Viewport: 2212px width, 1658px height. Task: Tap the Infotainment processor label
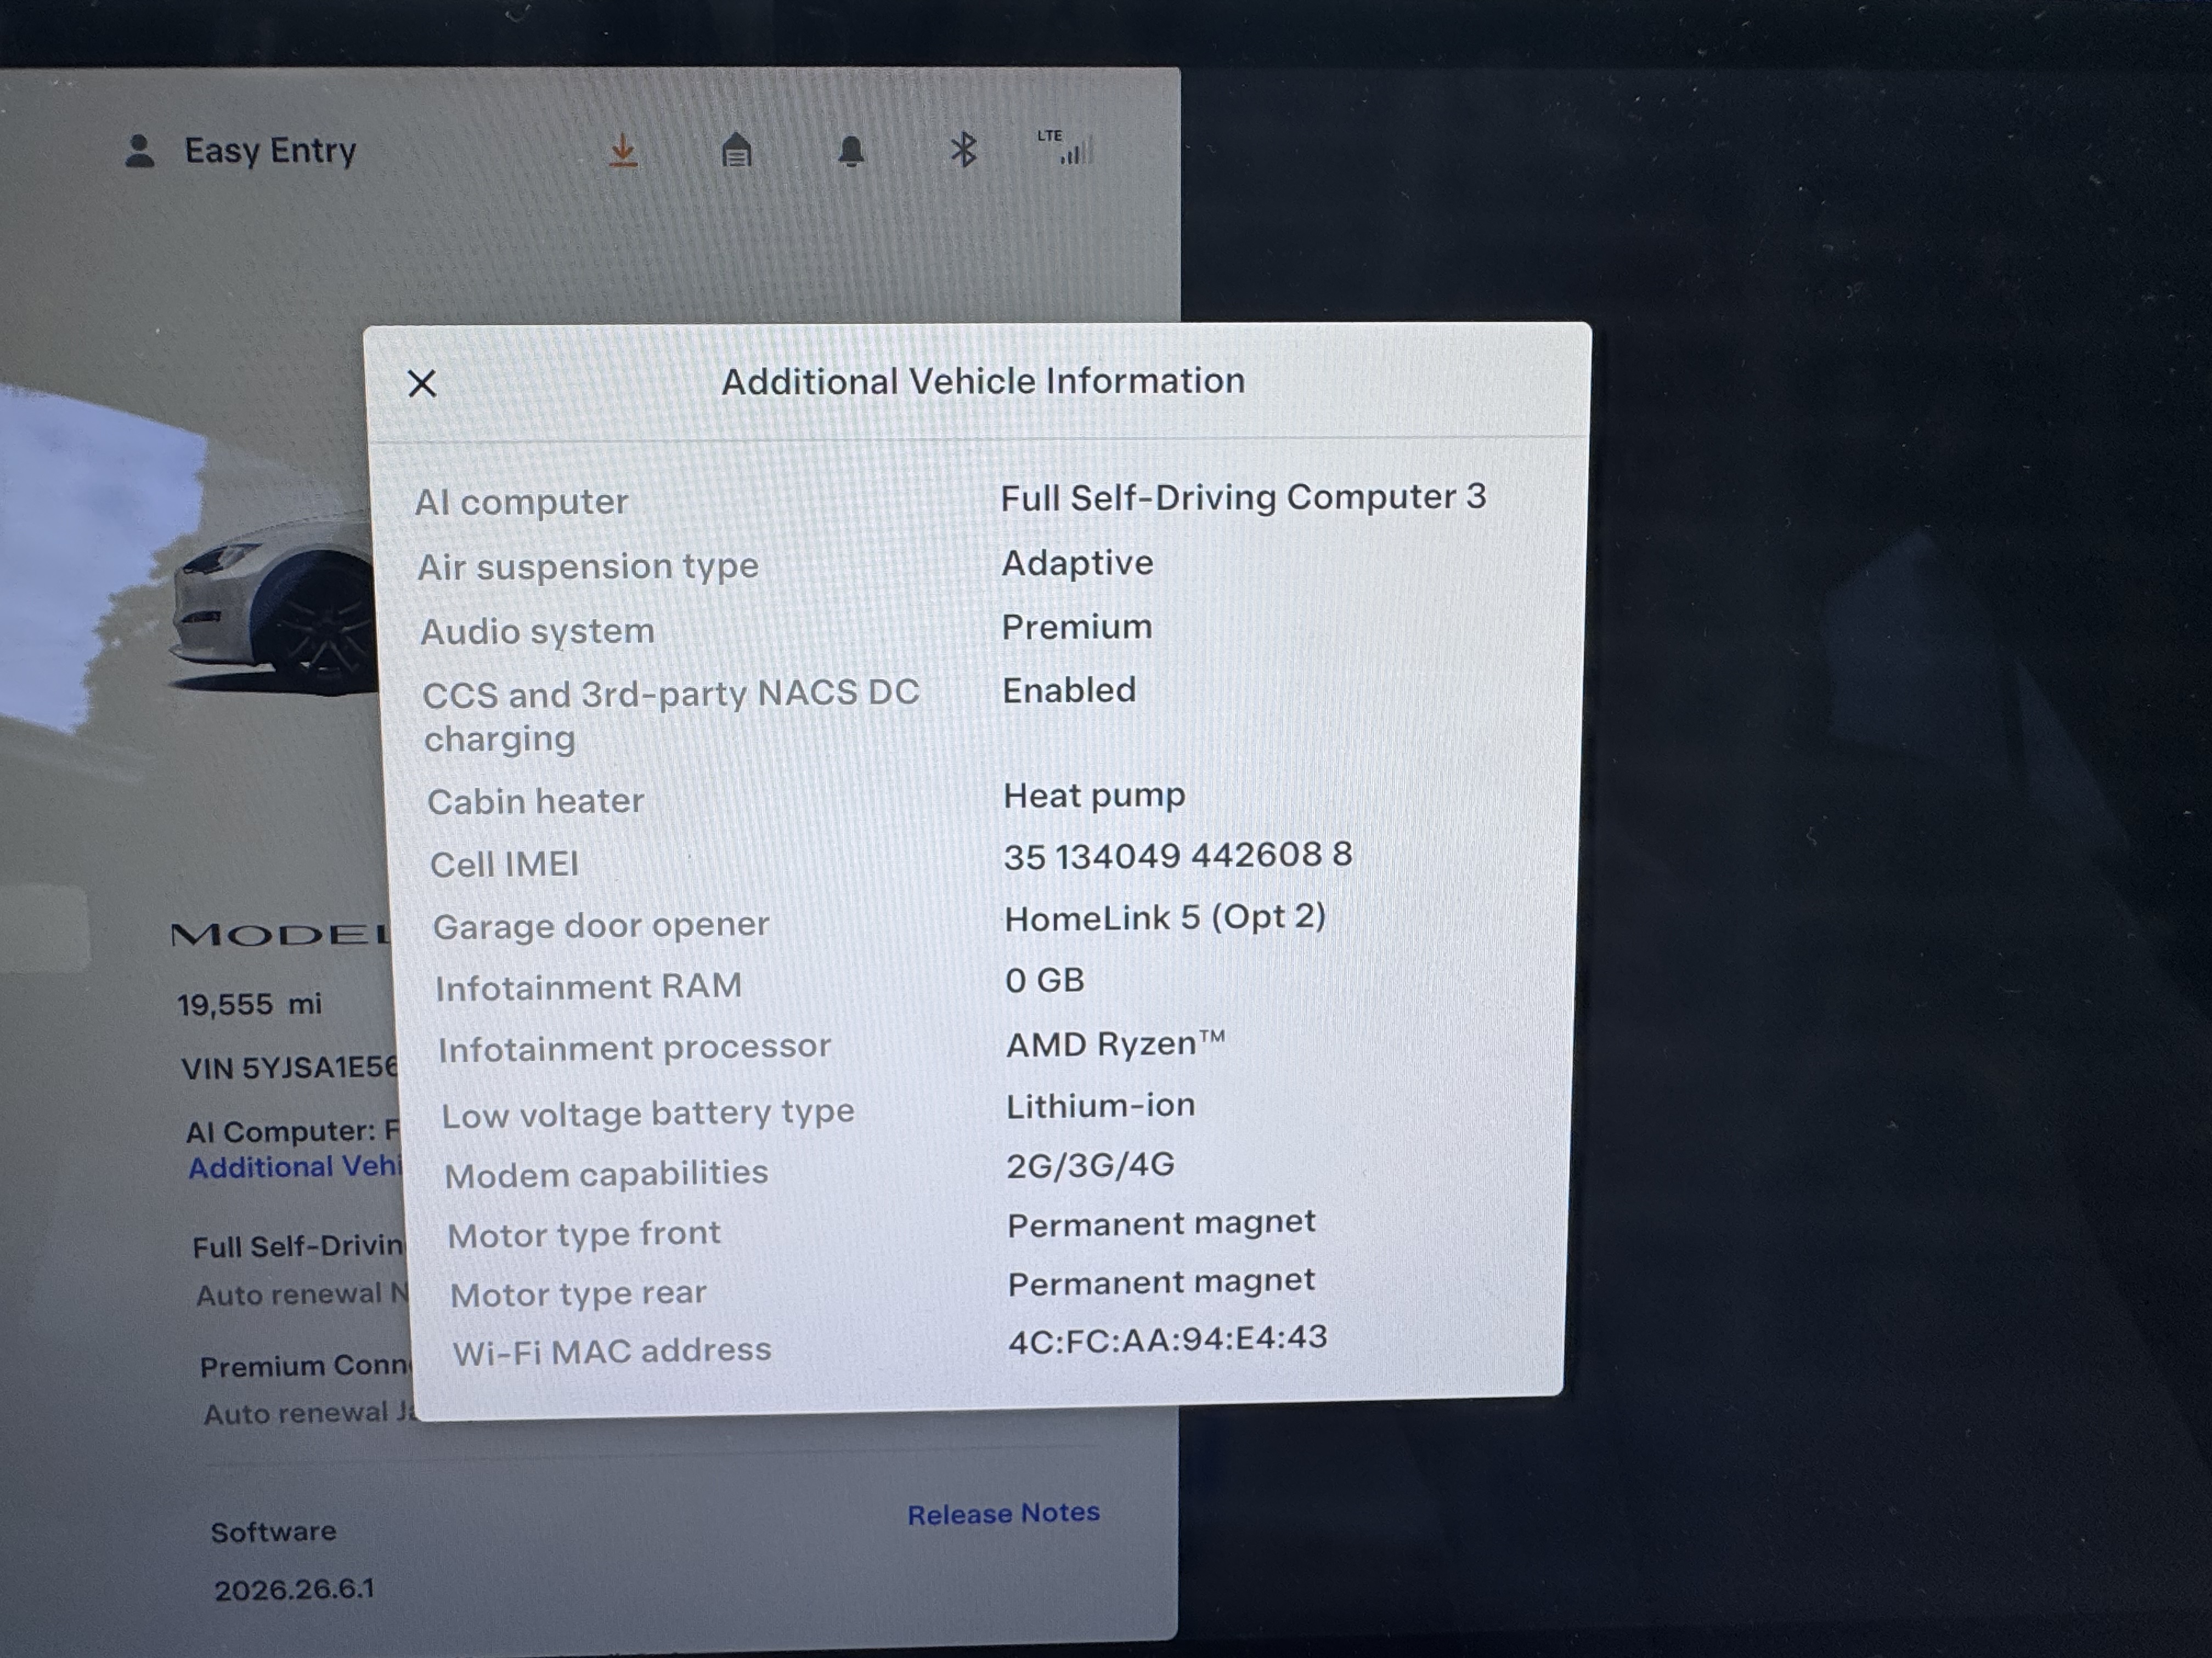634,1047
